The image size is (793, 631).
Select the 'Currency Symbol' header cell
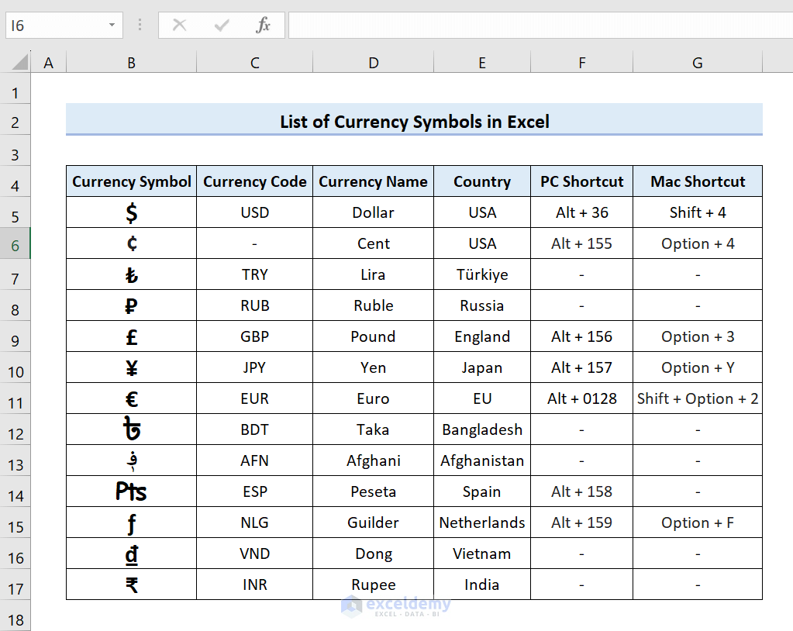131,181
